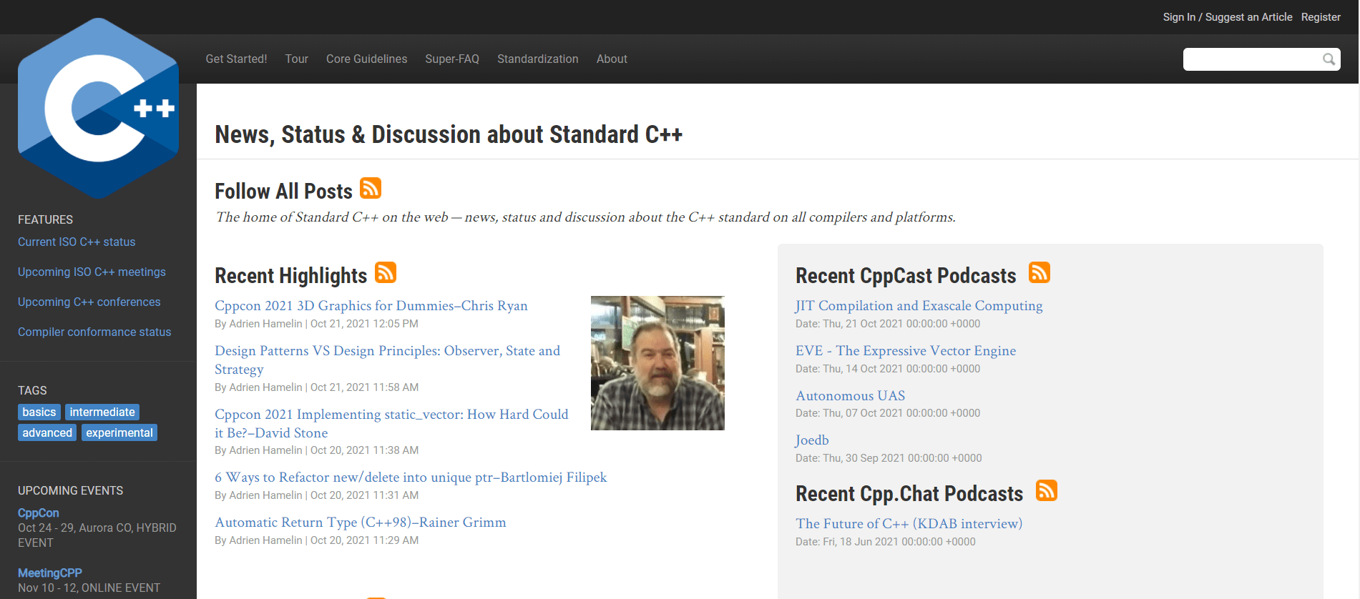Click Sign In / Suggest an Article
Image resolution: width=1360 pixels, height=599 pixels.
1228,17
